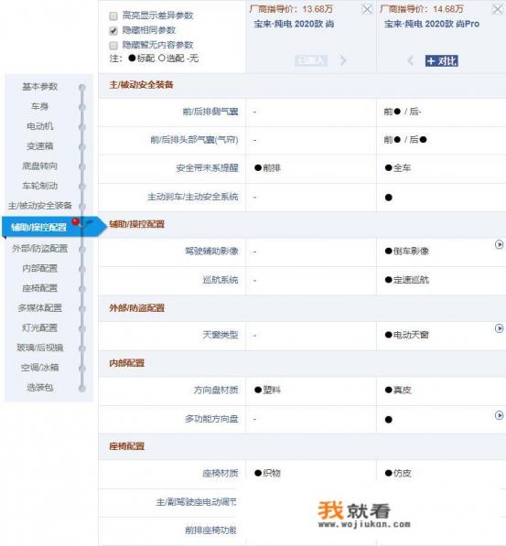Go to 多媒体配置 in the sidebar
506x546 pixels.
coord(39,308)
